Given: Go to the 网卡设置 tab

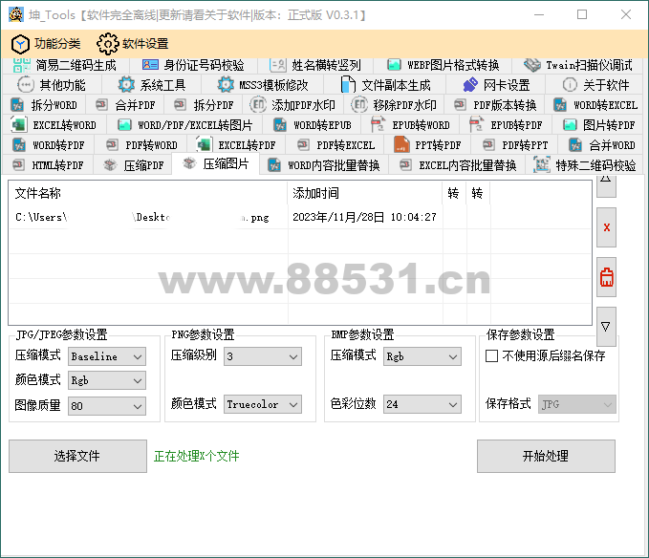Looking at the screenshot, I should point(496,85).
